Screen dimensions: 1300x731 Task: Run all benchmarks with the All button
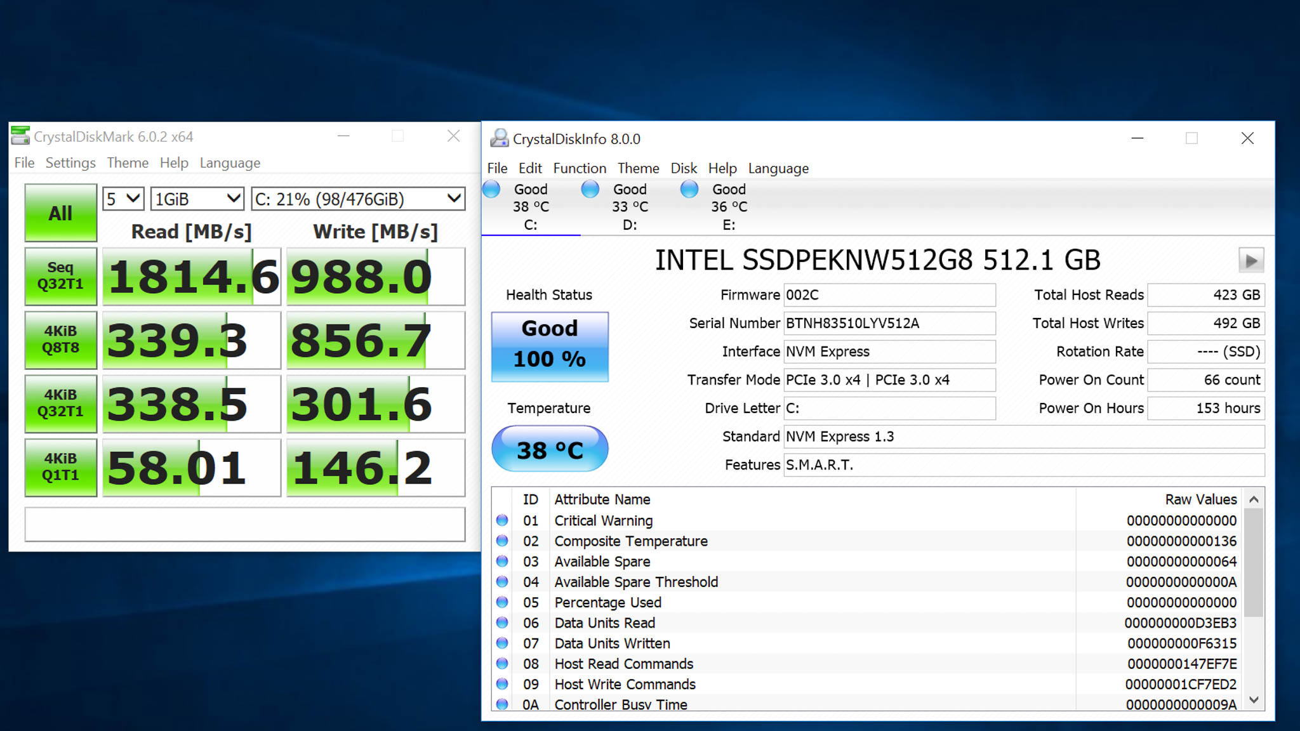pos(61,213)
